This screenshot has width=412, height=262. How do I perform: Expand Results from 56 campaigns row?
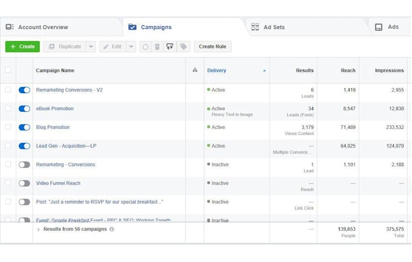39,229
